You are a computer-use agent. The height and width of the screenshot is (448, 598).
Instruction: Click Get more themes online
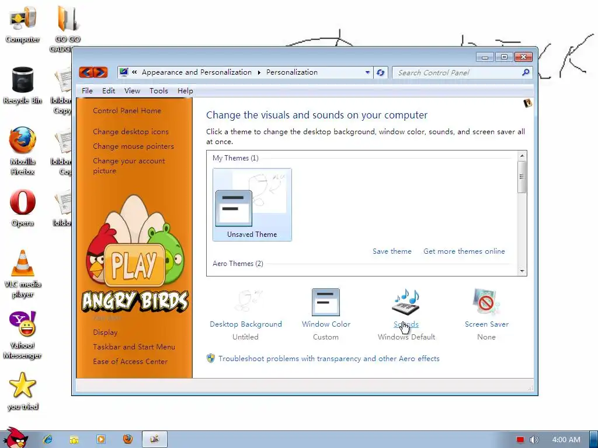click(x=464, y=251)
